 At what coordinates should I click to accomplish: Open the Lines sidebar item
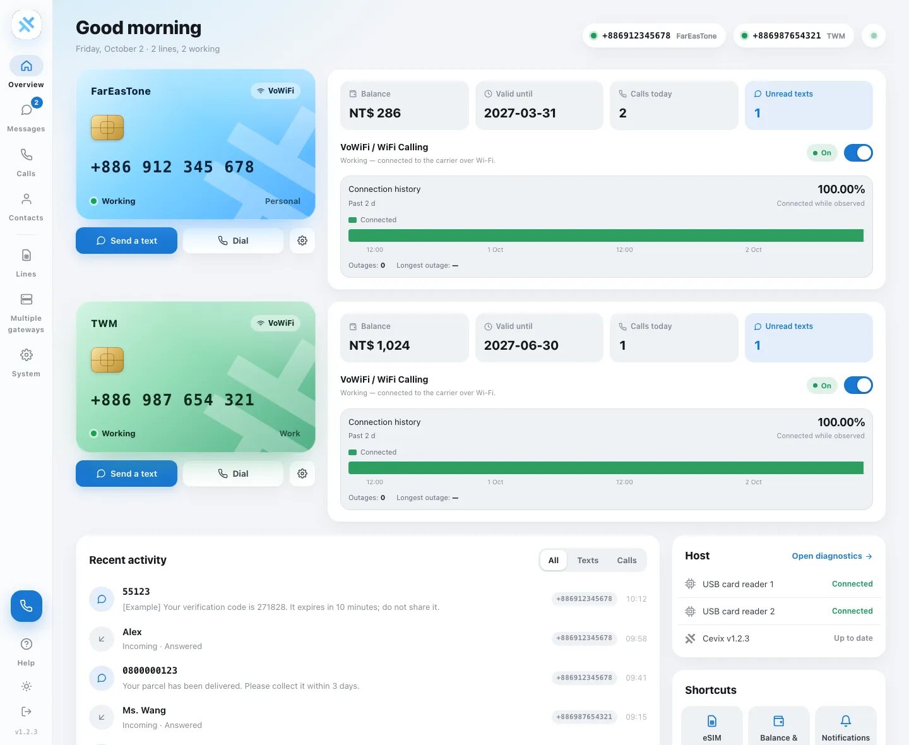click(27, 263)
